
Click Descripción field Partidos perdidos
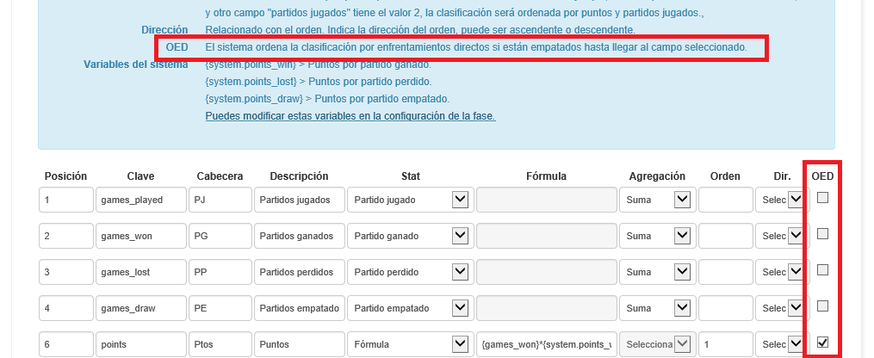pyautogui.click(x=299, y=272)
